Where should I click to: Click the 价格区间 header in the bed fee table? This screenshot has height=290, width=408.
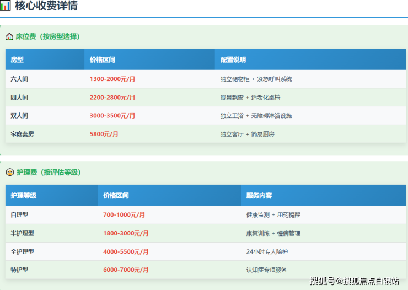(103, 60)
